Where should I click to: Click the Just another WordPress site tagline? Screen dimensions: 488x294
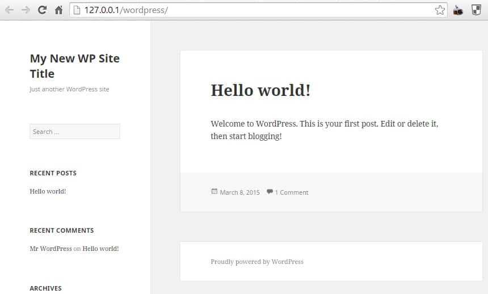pyautogui.click(x=69, y=89)
